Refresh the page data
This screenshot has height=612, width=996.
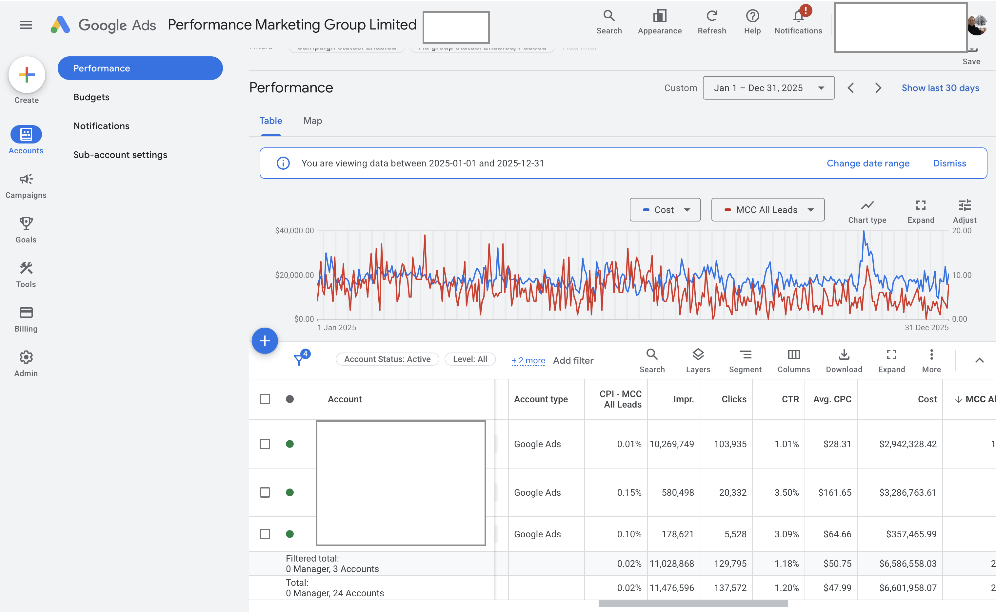click(712, 22)
